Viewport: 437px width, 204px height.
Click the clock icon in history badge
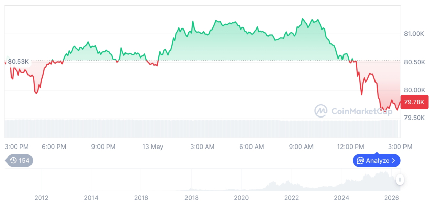[13, 160]
